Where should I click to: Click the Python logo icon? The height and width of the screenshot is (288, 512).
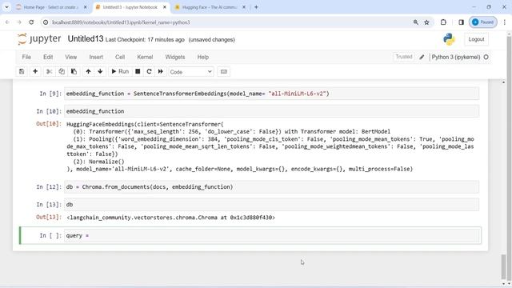[x=450, y=39]
